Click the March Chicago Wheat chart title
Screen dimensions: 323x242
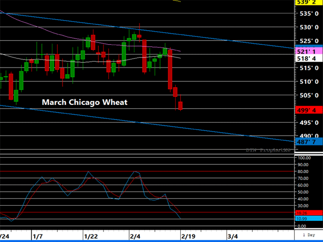pyautogui.click(x=85, y=102)
